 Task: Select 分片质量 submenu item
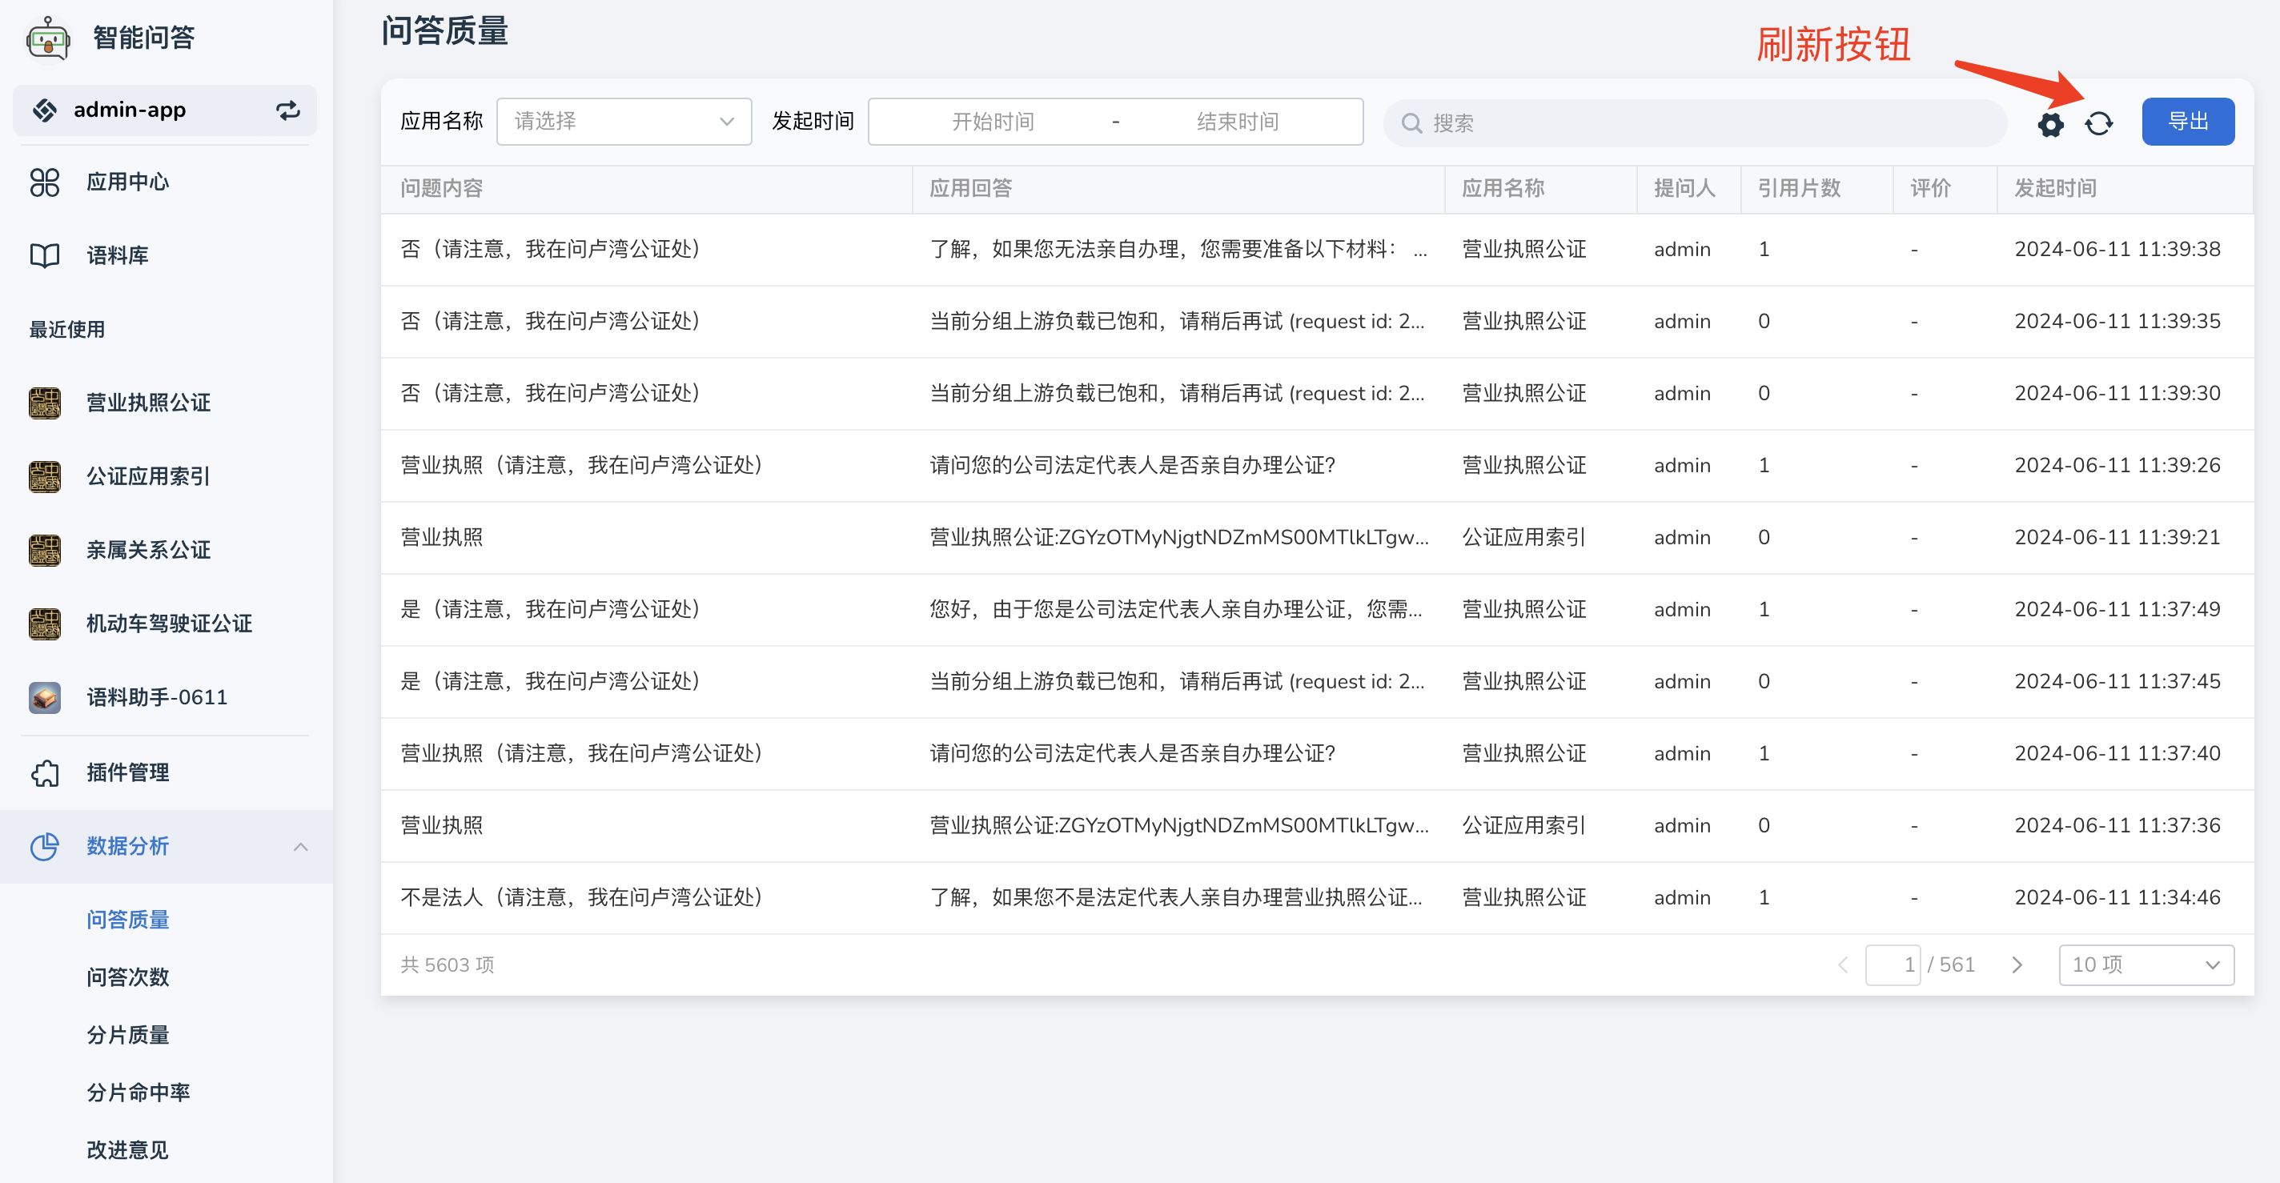(x=127, y=1034)
